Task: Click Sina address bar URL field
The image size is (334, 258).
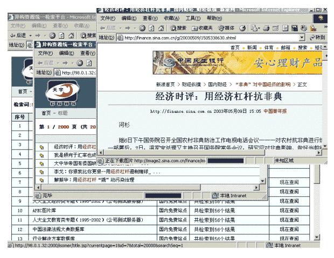Action: point(208,38)
